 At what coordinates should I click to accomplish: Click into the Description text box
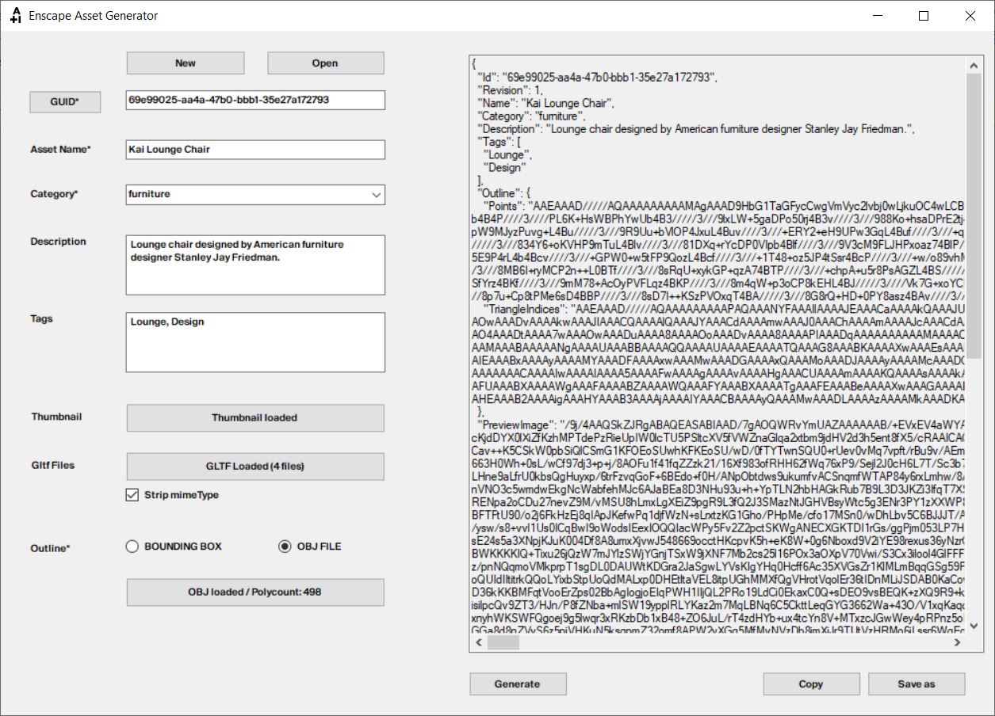(x=255, y=265)
